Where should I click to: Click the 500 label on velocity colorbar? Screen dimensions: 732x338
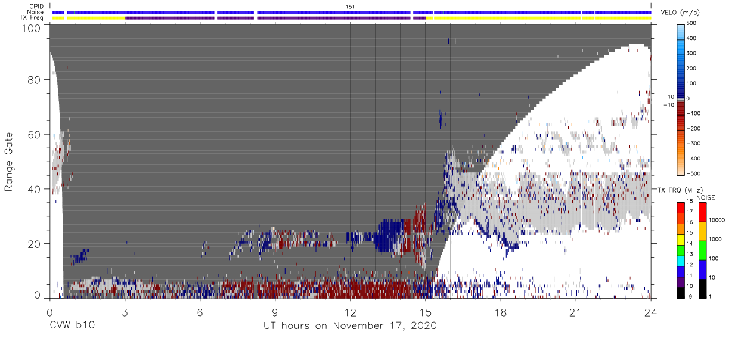point(691,23)
